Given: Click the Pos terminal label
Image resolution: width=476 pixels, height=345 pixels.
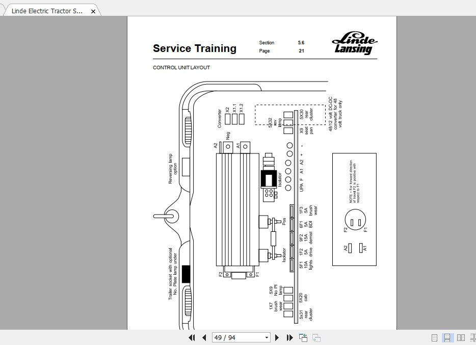Looking at the screenshot, I should pyautogui.click(x=284, y=221).
